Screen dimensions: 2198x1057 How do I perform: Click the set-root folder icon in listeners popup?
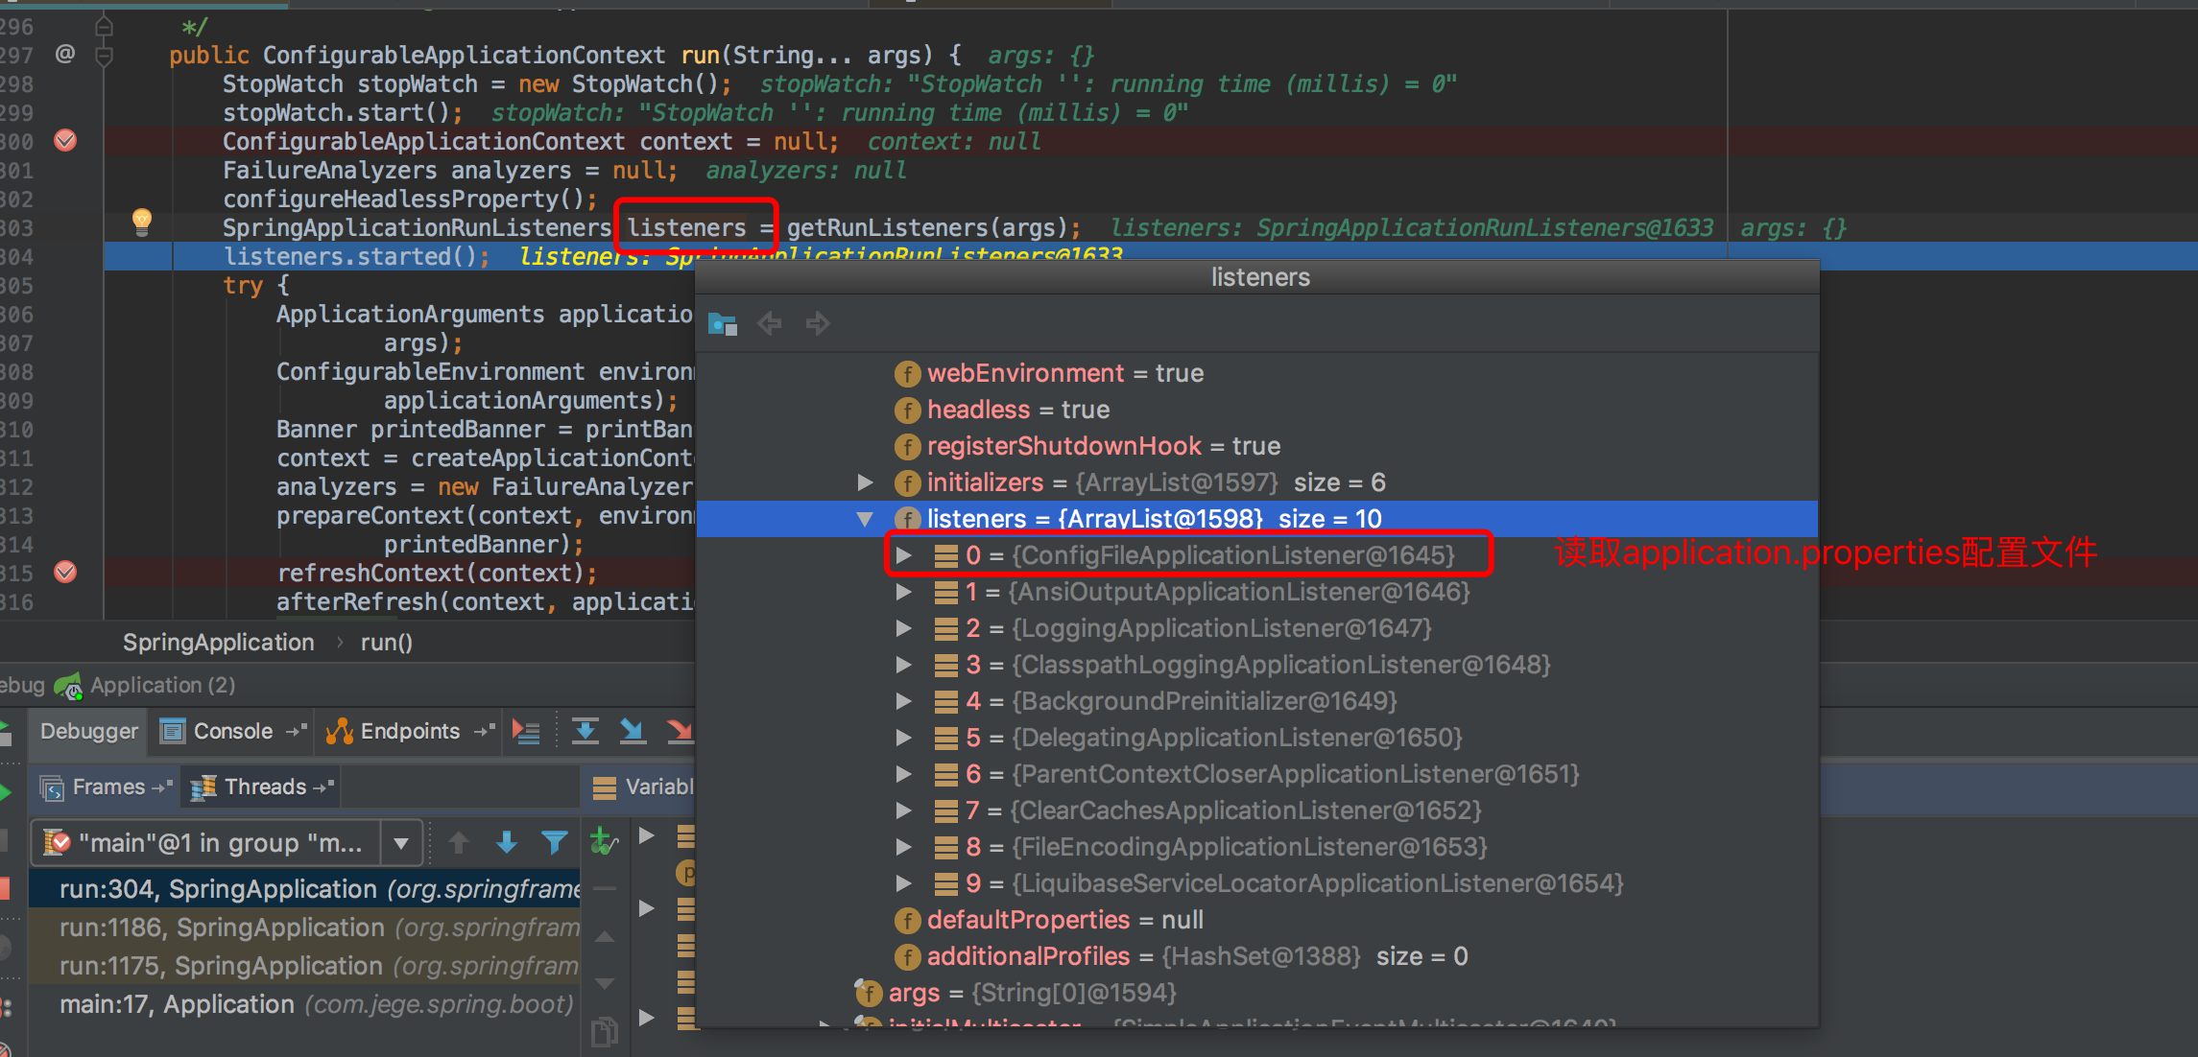click(722, 323)
